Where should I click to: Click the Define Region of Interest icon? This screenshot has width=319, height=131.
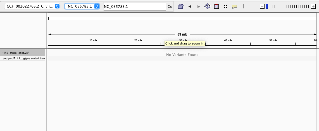point(216,6)
